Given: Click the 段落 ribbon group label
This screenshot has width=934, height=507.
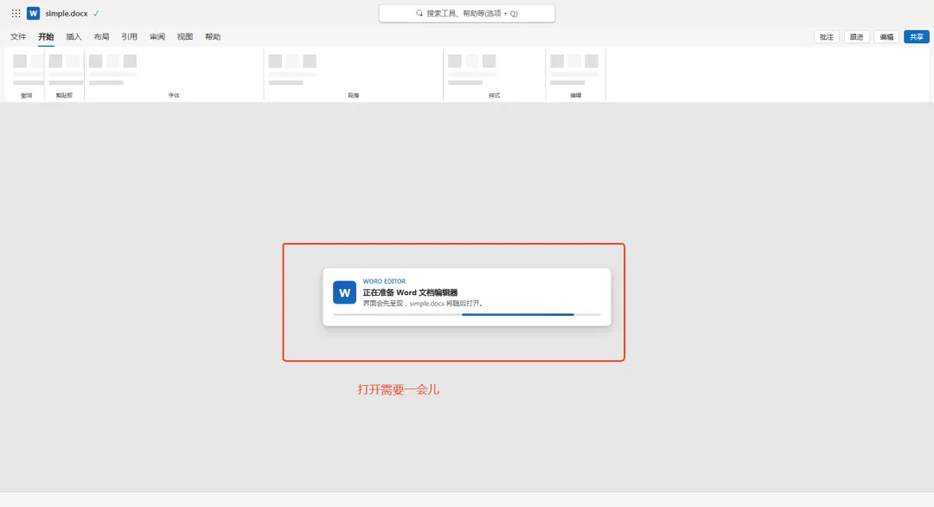Looking at the screenshot, I should click(354, 95).
